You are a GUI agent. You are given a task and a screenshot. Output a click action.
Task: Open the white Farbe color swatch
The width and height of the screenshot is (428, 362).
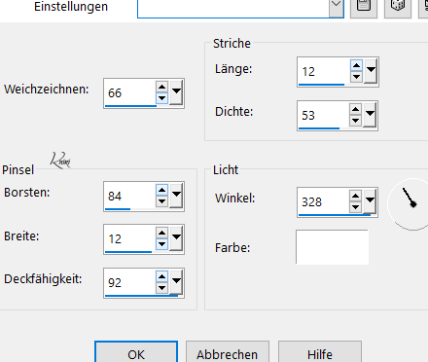332,247
